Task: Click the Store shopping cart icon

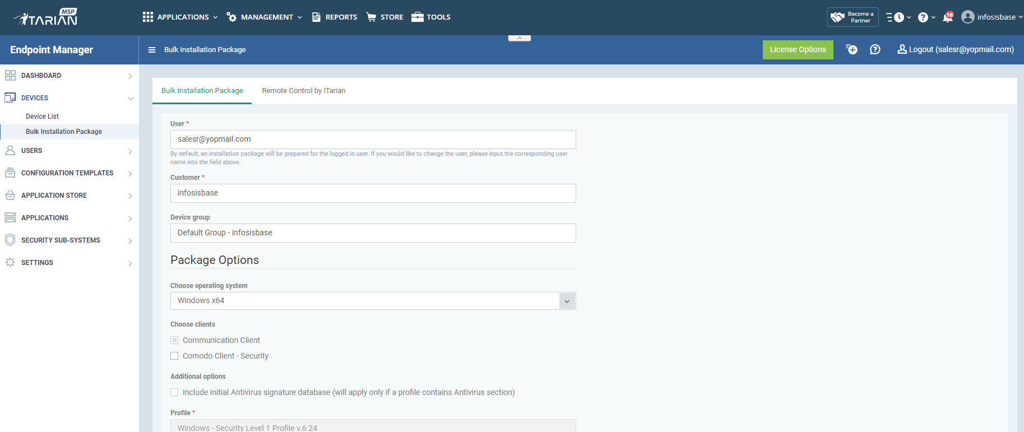Action: 371,17
